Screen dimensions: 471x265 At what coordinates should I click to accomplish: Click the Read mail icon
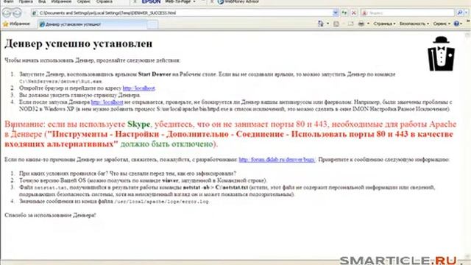[350, 24]
